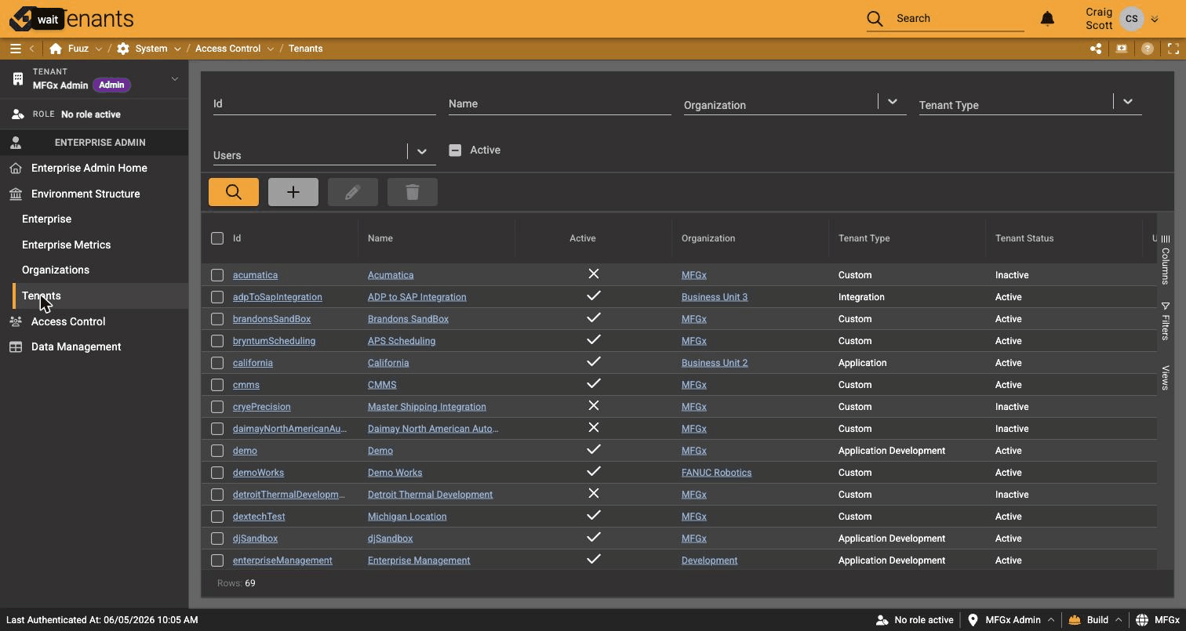Open Enterprise Admin Home in sidebar
This screenshot has width=1186, height=631.
[x=89, y=168]
